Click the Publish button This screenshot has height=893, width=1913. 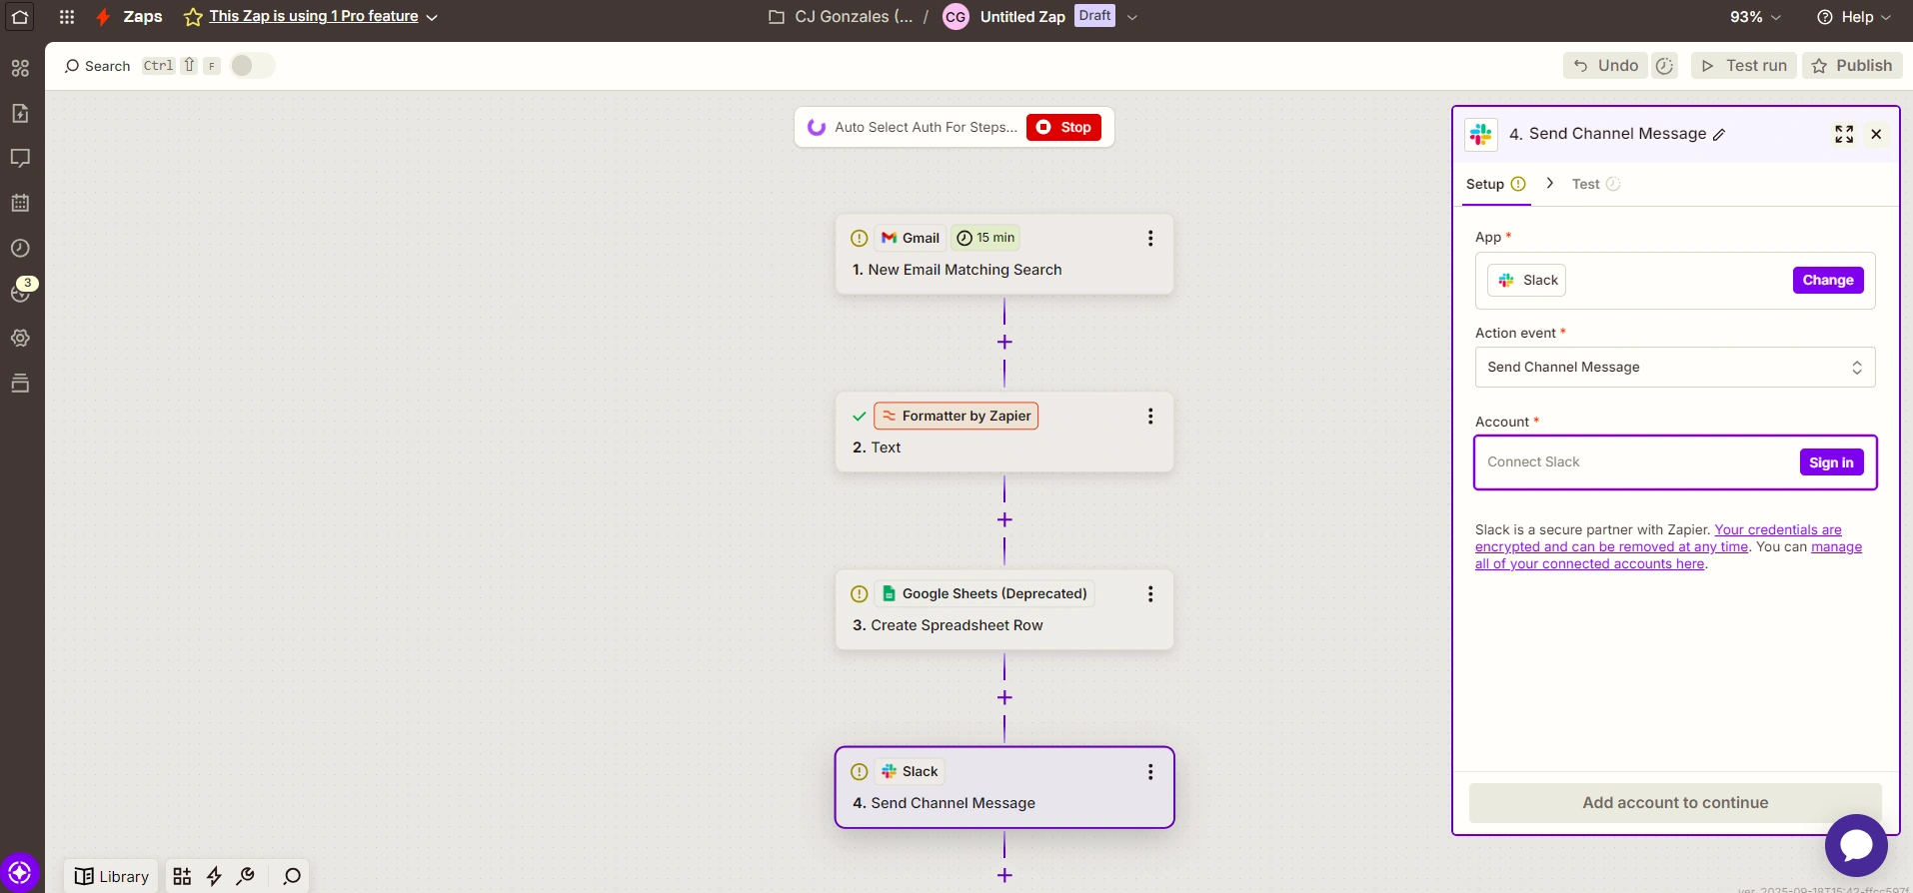(x=1852, y=65)
